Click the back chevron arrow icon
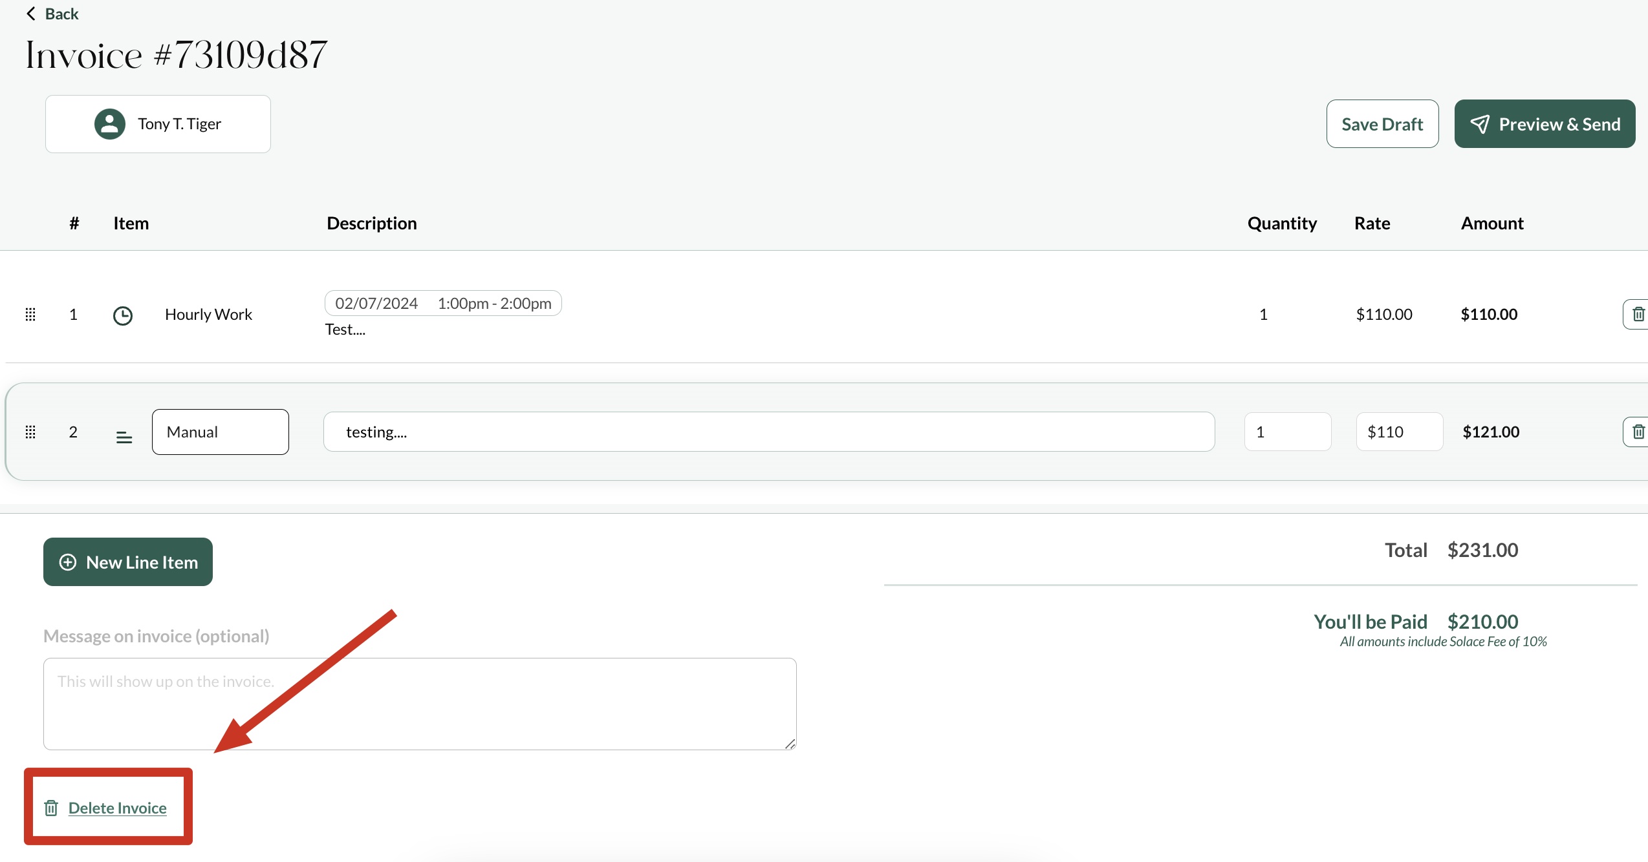The height and width of the screenshot is (862, 1648). pyautogui.click(x=30, y=14)
